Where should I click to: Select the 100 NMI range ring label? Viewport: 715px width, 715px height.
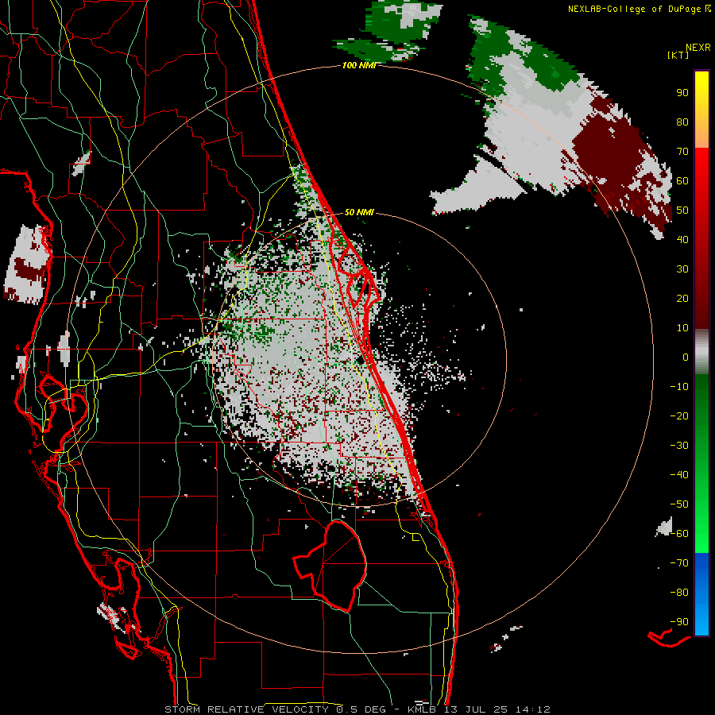coord(359,65)
